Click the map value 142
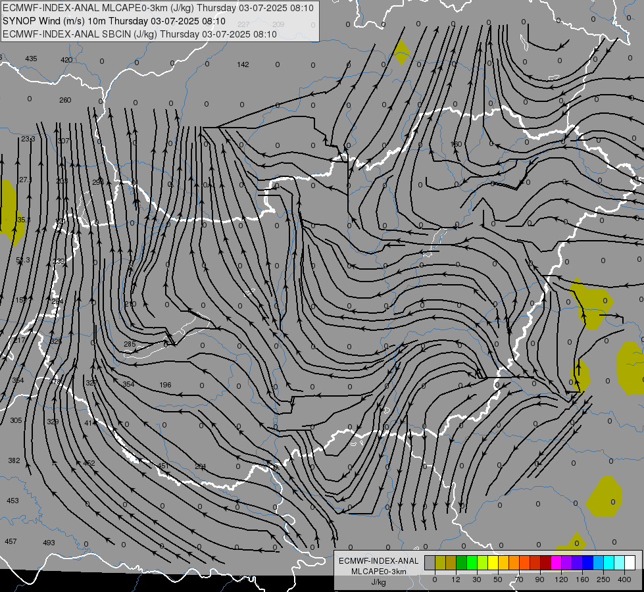The width and height of the screenshot is (644, 592). point(243,64)
